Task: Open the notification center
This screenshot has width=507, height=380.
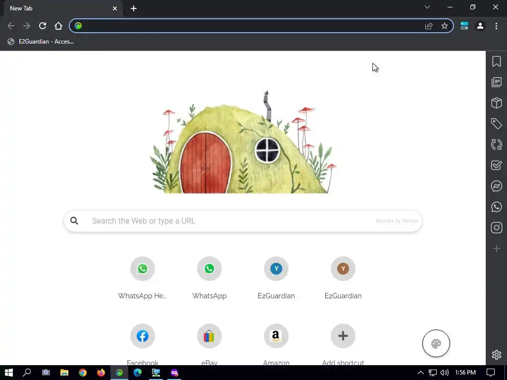Action: tap(491, 373)
